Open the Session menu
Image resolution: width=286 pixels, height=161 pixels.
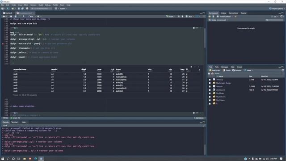(x=34, y=5)
